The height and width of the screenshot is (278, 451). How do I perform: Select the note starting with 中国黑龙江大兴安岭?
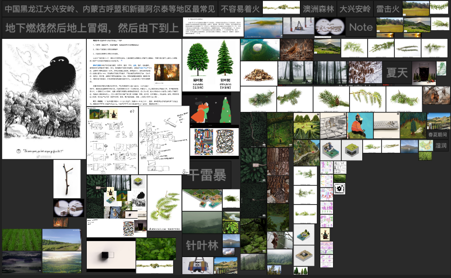pyautogui.click(x=110, y=9)
